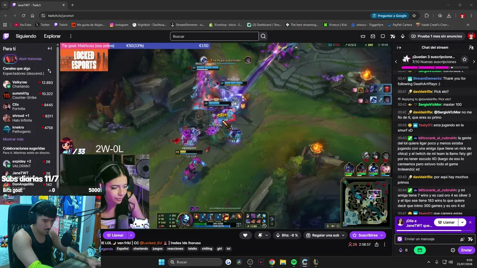Open 7TV emote menu in message box
This screenshot has height=268, width=477.
pyautogui.click(x=470, y=239)
